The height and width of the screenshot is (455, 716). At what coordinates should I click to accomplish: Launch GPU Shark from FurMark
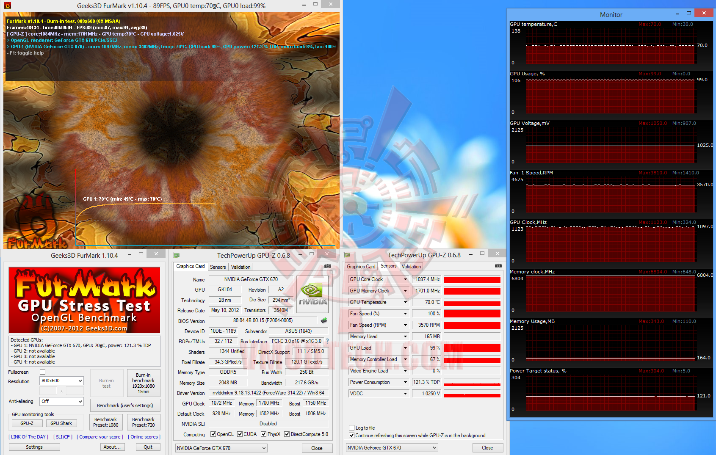(61, 423)
